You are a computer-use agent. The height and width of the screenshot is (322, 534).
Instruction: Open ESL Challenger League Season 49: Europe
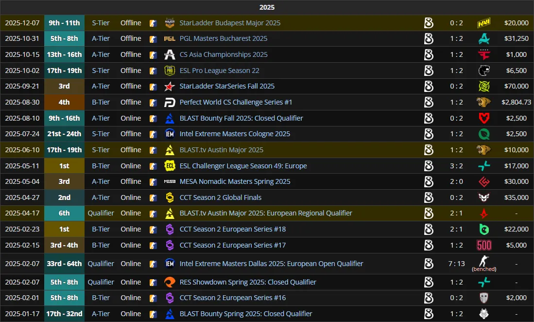[243, 166]
